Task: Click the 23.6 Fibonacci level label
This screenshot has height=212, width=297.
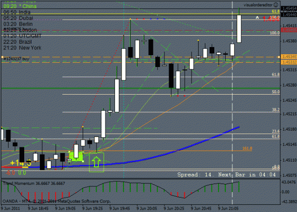Action: tap(276, 131)
